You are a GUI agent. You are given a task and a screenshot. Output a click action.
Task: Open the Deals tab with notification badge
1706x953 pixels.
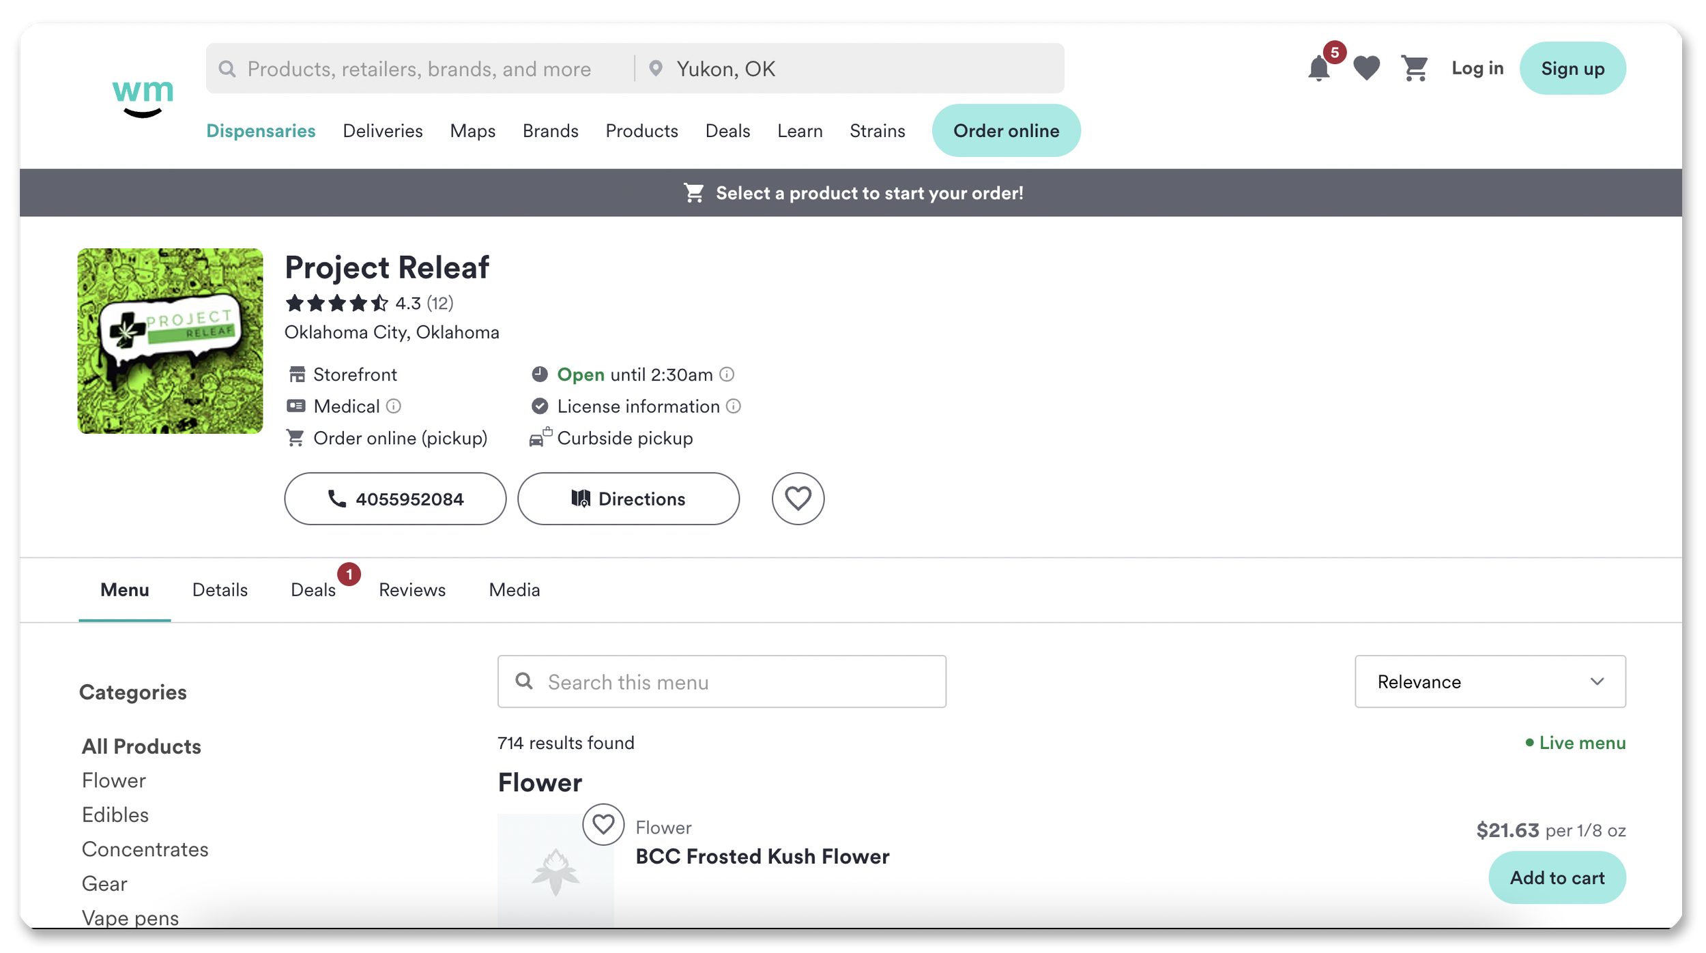tap(313, 589)
